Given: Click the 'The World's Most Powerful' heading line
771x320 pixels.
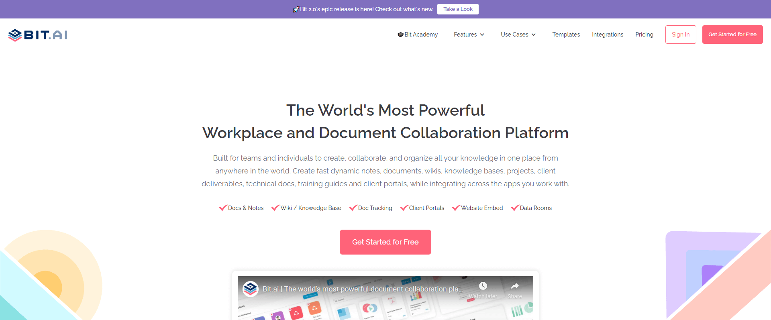Looking at the screenshot, I should pos(385,110).
